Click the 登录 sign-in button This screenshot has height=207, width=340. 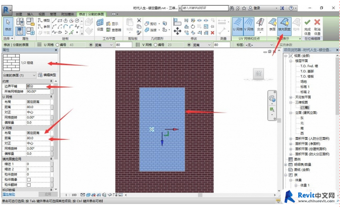(254, 8)
